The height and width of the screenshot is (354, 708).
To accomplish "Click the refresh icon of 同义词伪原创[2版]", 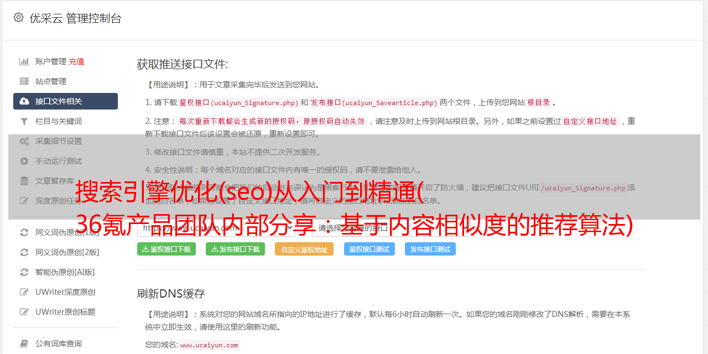I will 24,252.
